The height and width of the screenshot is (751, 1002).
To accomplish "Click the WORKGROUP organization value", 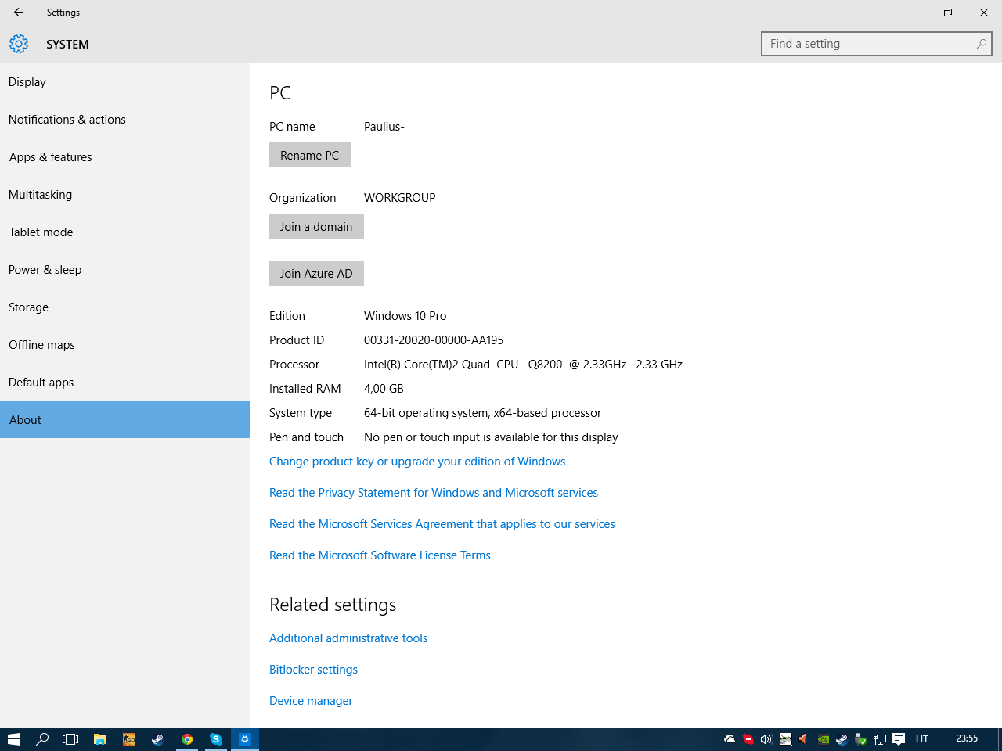I will click(399, 198).
